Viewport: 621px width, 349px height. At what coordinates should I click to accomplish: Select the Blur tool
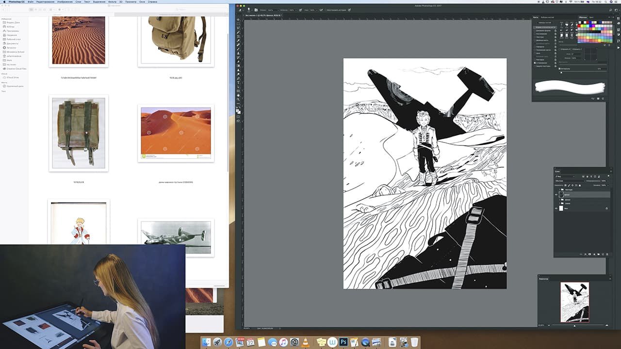pos(238,70)
